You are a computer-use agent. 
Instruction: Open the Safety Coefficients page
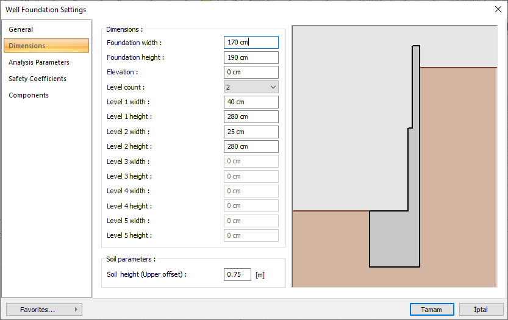[37, 79]
